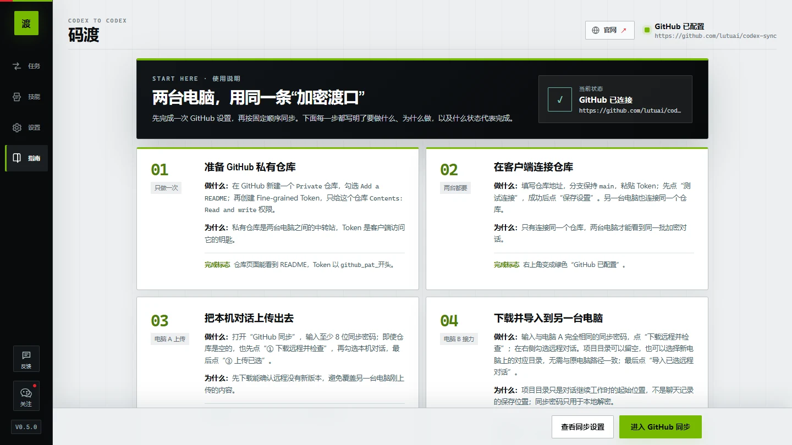Switch to the 技能 tab label

point(34,97)
